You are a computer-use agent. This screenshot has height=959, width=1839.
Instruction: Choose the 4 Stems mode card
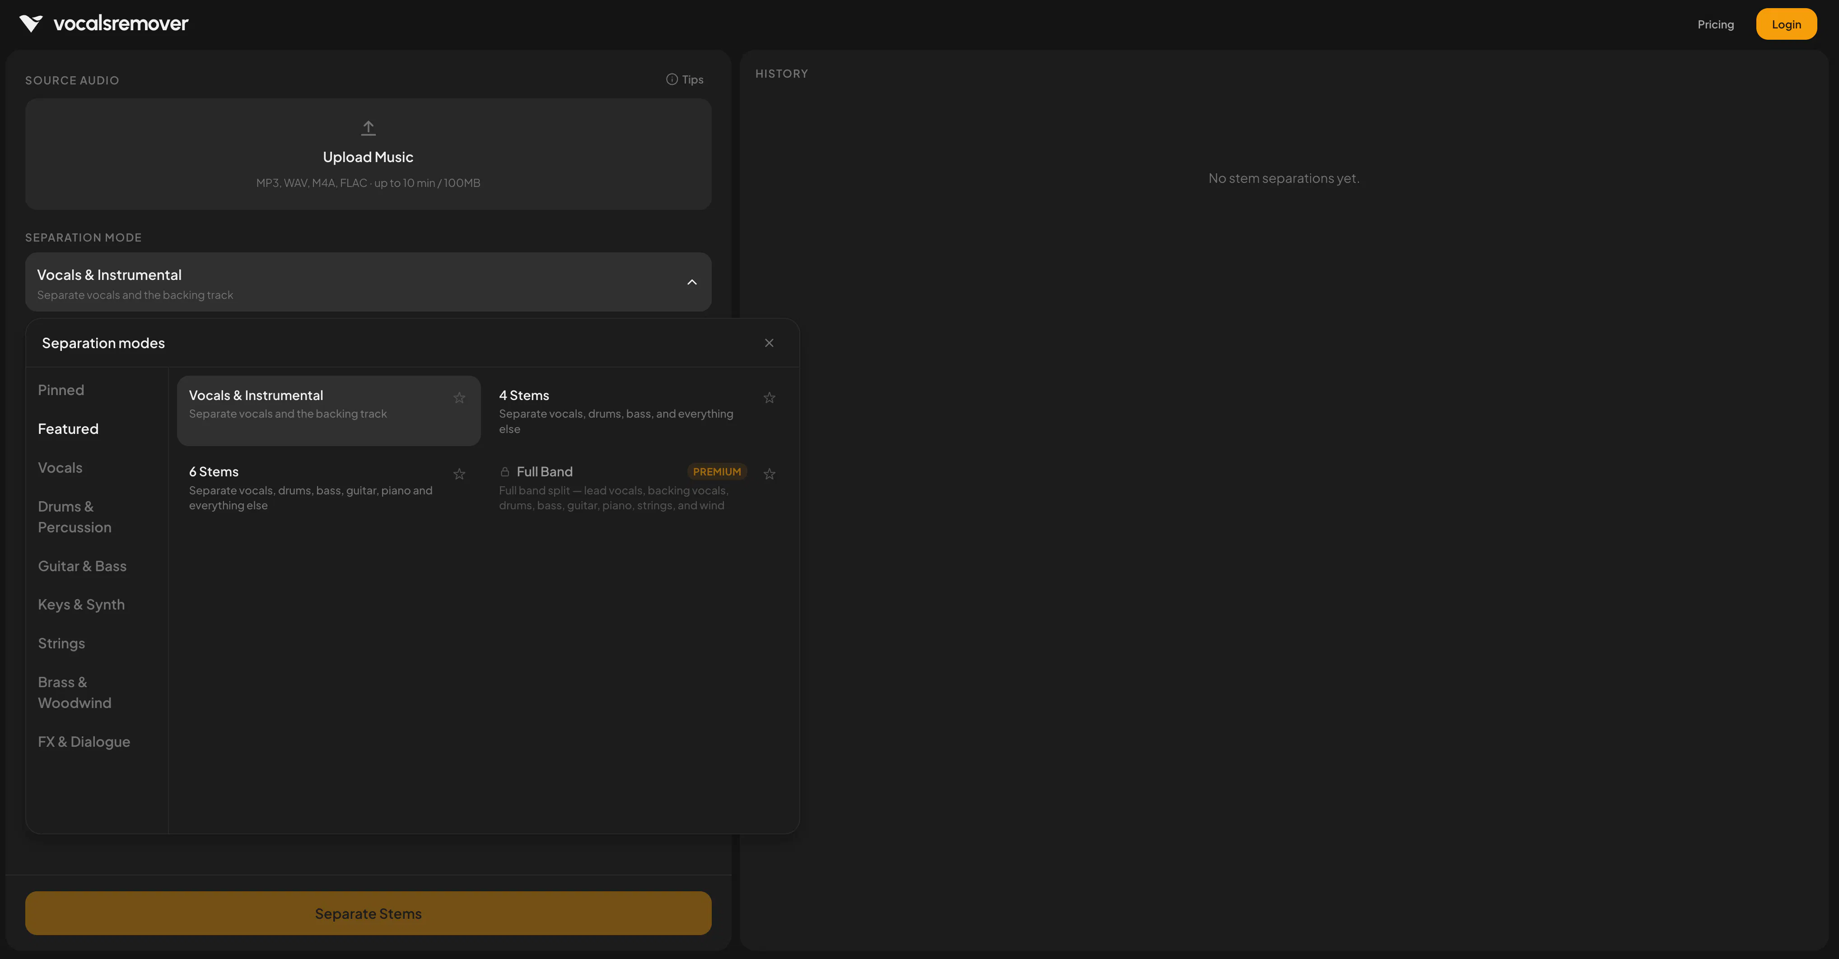point(639,410)
